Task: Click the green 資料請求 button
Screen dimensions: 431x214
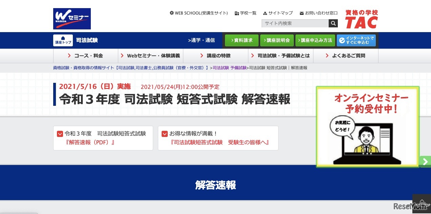Action: click(x=242, y=40)
